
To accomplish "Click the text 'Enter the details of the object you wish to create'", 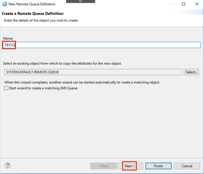I will (41, 20).
